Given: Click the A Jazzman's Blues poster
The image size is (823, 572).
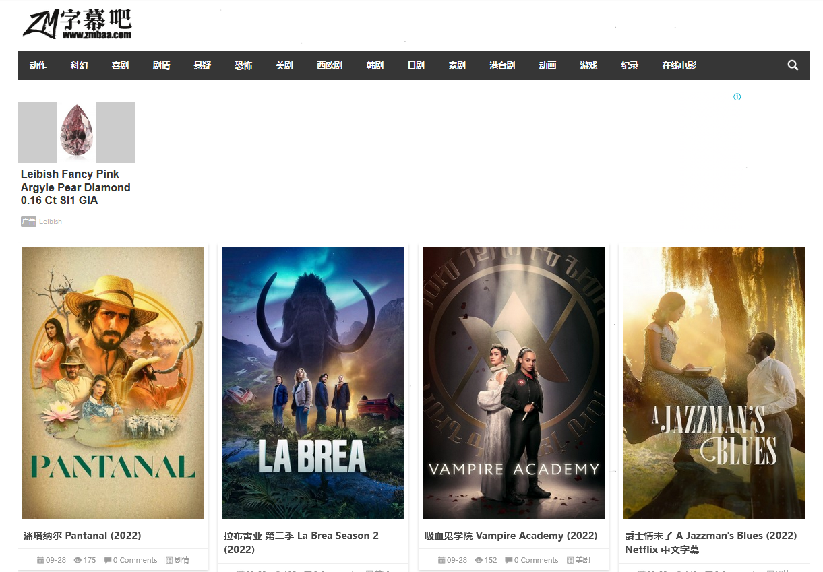Looking at the screenshot, I should tap(714, 383).
